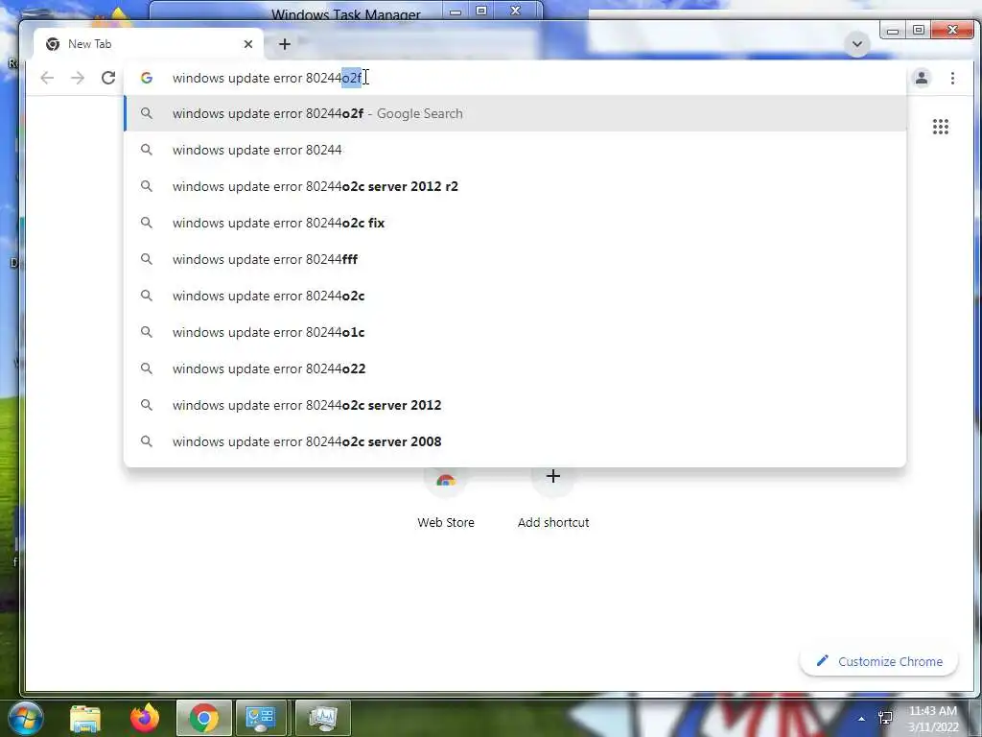Reload the page with the refresh icon
The width and height of the screenshot is (982, 737).
tap(108, 78)
